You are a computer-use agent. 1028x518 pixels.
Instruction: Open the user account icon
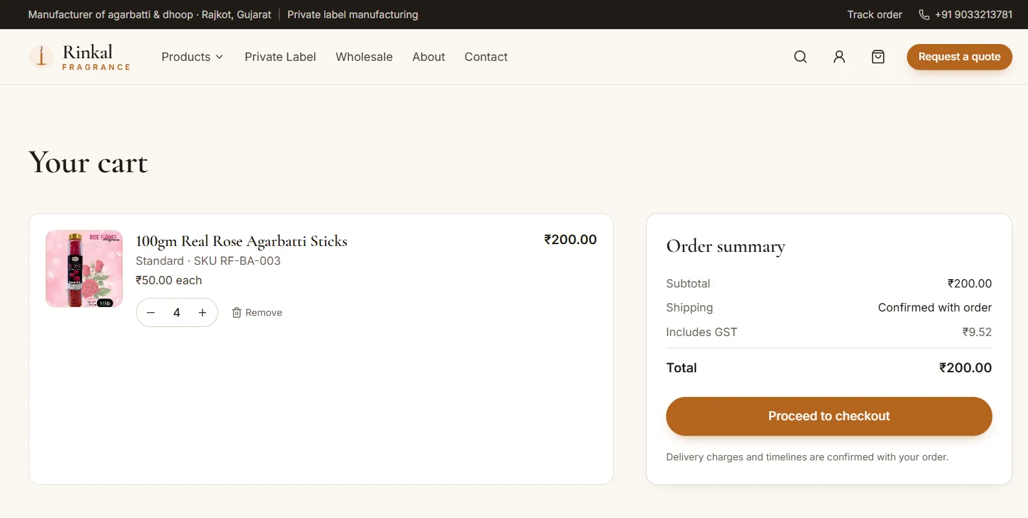coord(839,57)
